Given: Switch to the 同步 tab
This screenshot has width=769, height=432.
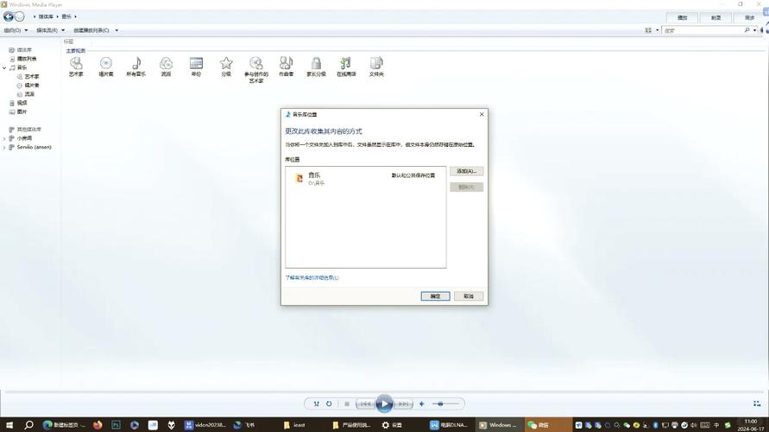Looking at the screenshot, I should tap(749, 17).
